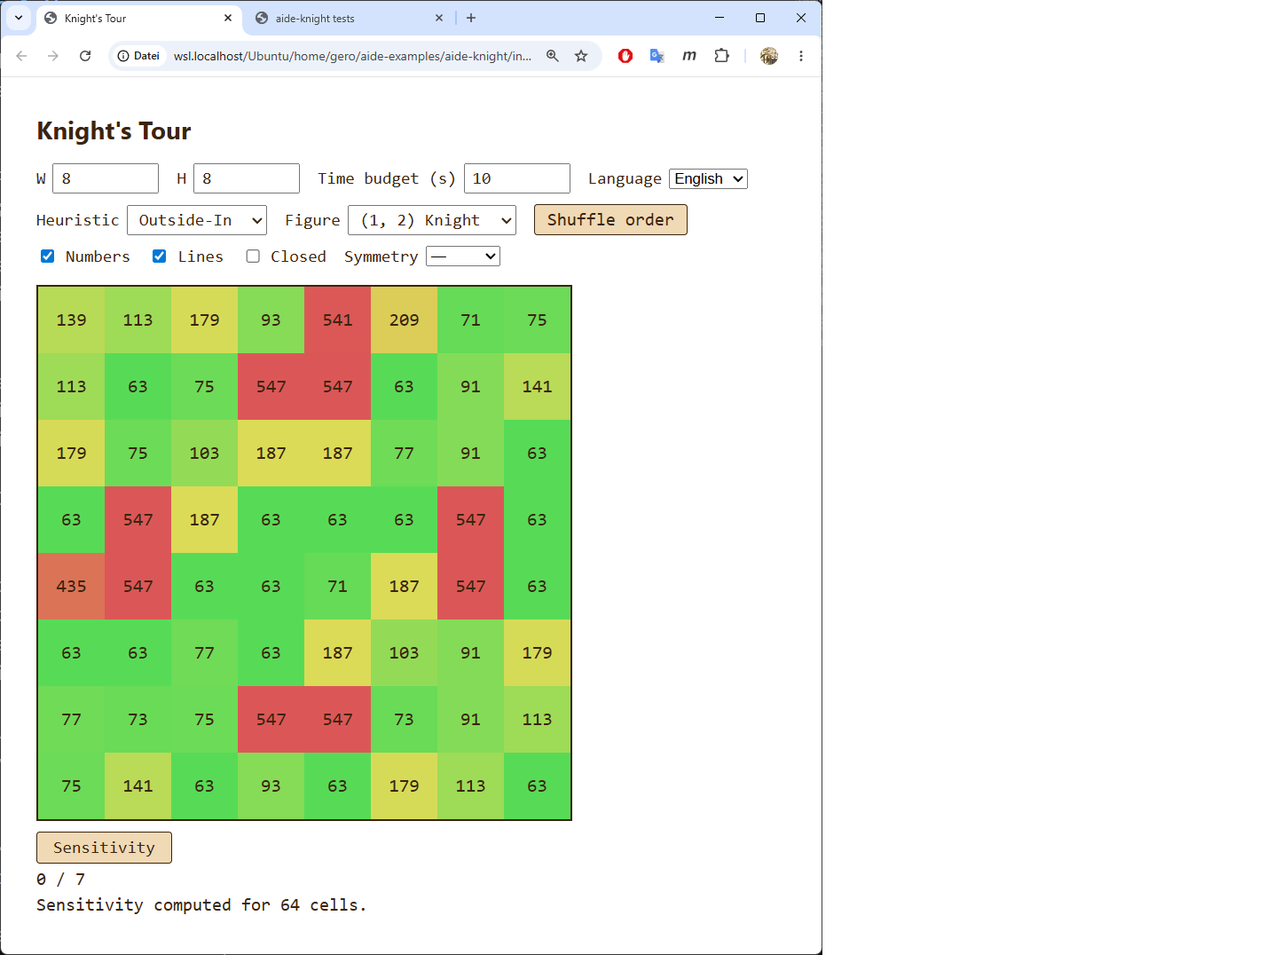Screen dimensions: 1266x955
Task: Show site info via Datei chip
Action: pos(139,56)
